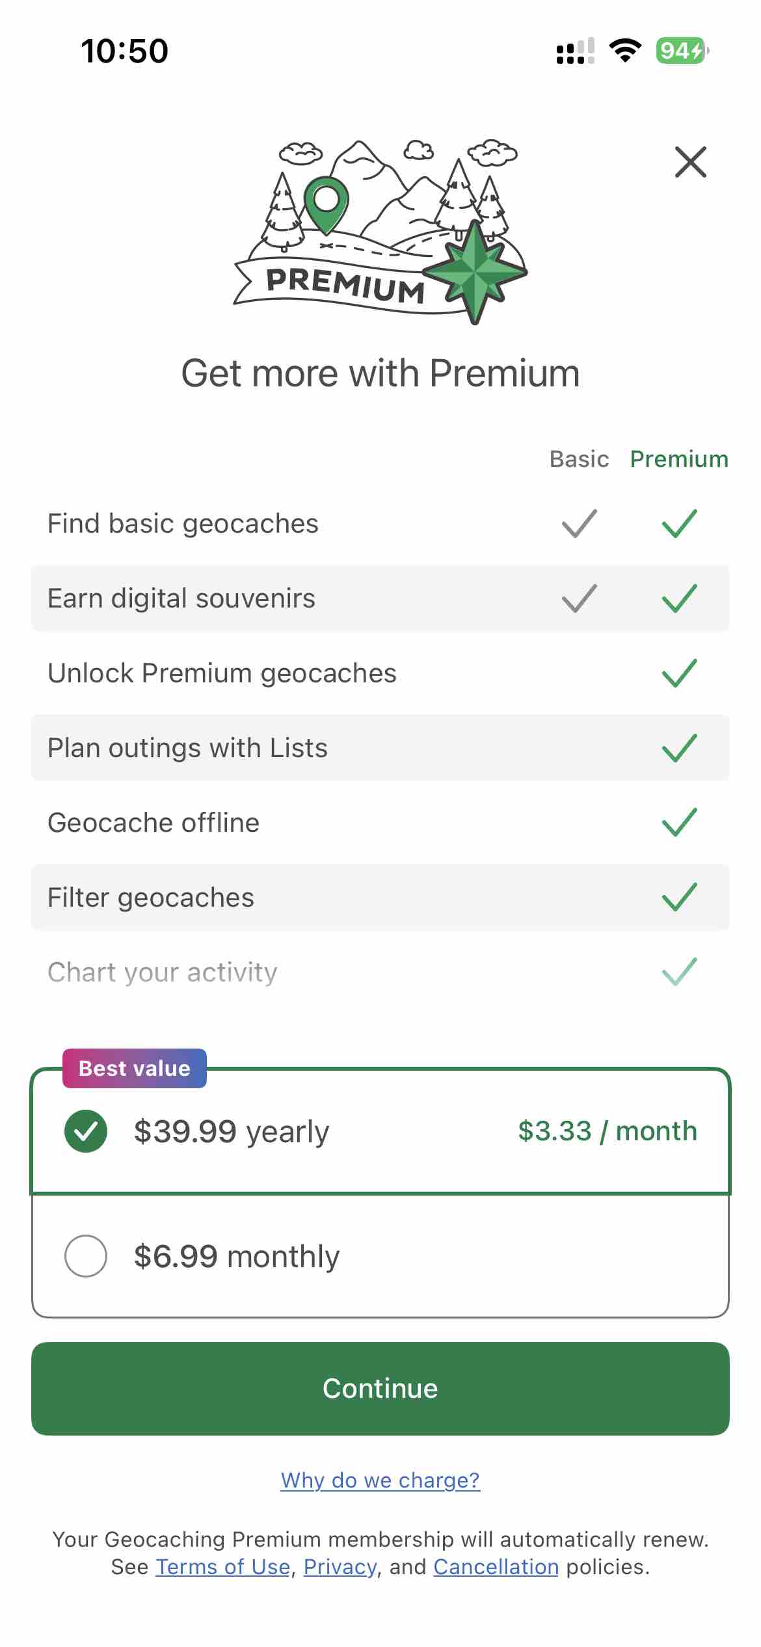Image resolution: width=761 pixels, height=1647 pixels.
Task: Click the checkmark next to Unlock Premium geocaches
Action: [678, 673]
